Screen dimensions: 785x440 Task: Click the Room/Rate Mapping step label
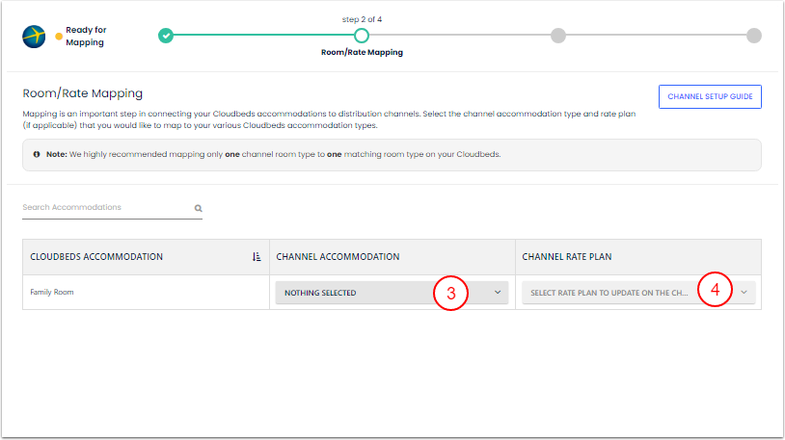pos(362,53)
